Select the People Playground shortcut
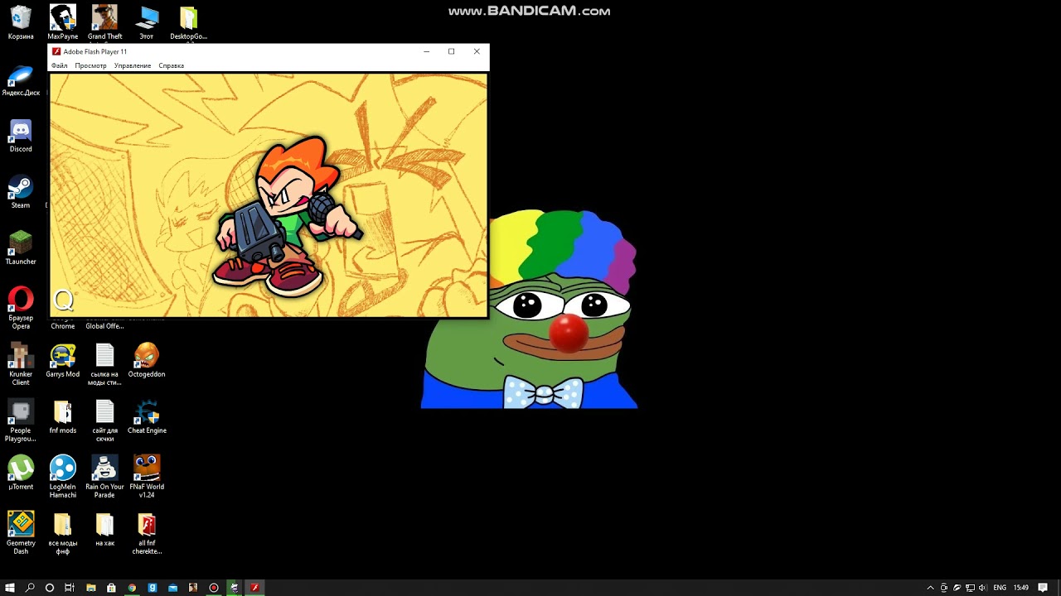 pyautogui.click(x=21, y=420)
